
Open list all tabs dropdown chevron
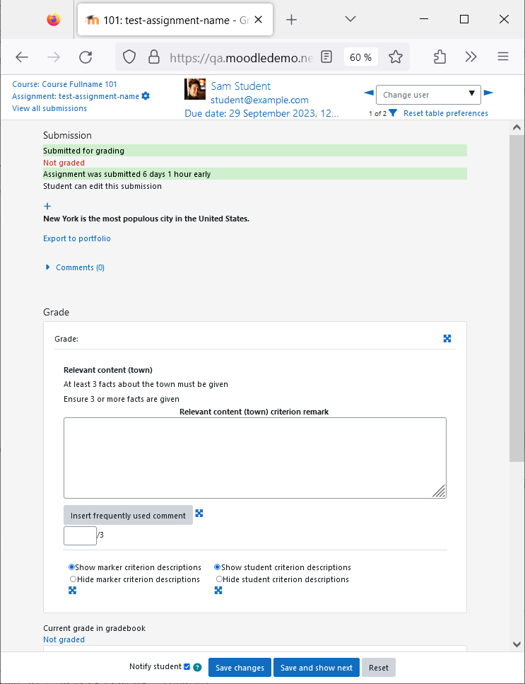pos(350,19)
